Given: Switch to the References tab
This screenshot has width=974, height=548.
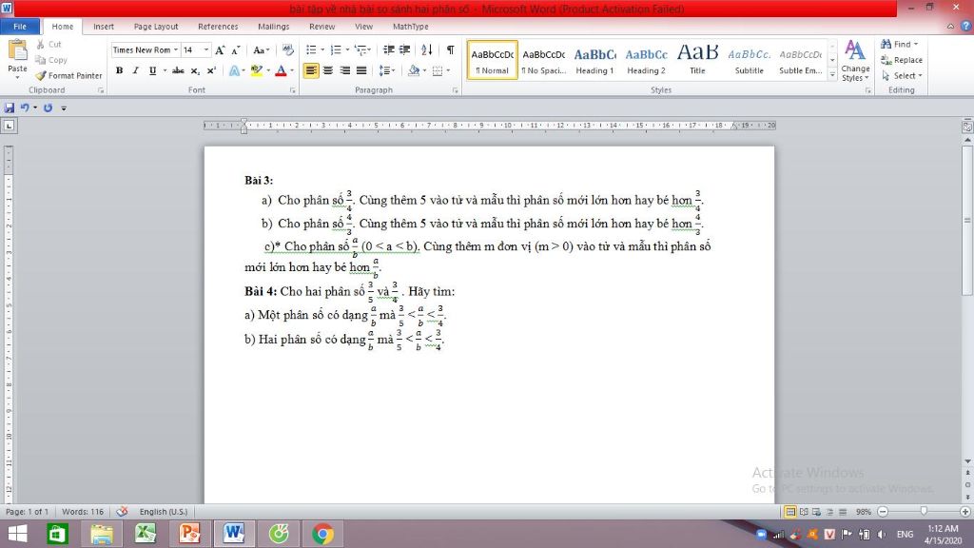Looking at the screenshot, I should coord(218,26).
